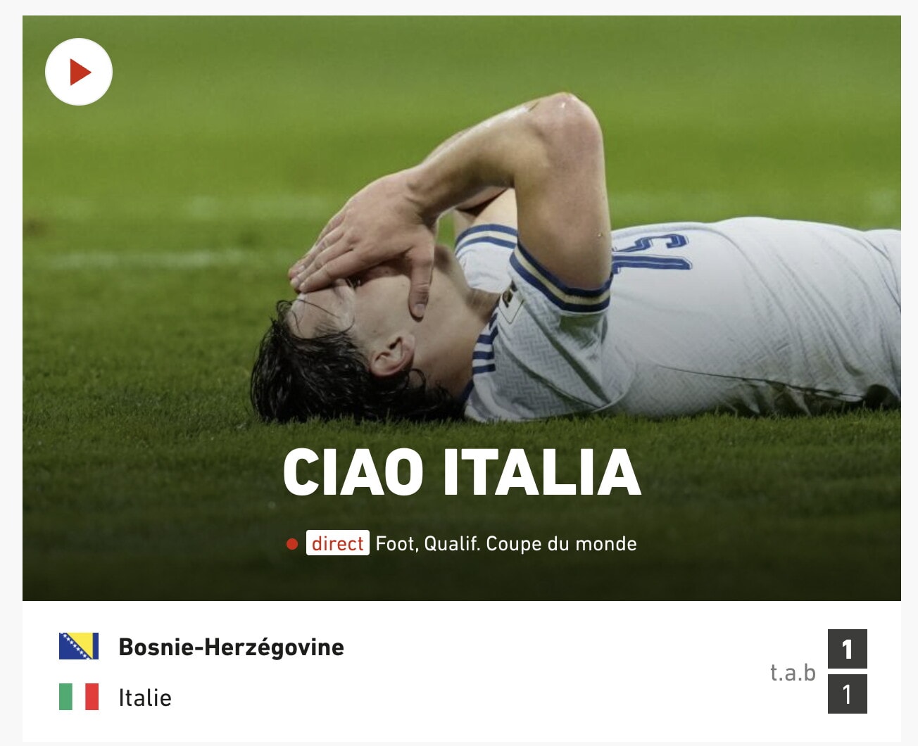The width and height of the screenshot is (918, 746).
Task: Click the blue jersey number on the shirt
Action: tap(651, 253)
